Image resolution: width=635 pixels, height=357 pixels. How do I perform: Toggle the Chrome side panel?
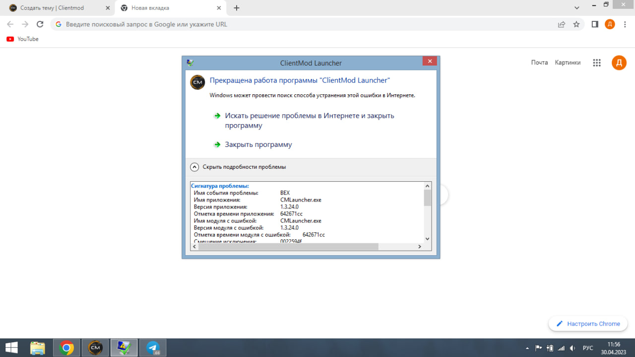point(595,24)
